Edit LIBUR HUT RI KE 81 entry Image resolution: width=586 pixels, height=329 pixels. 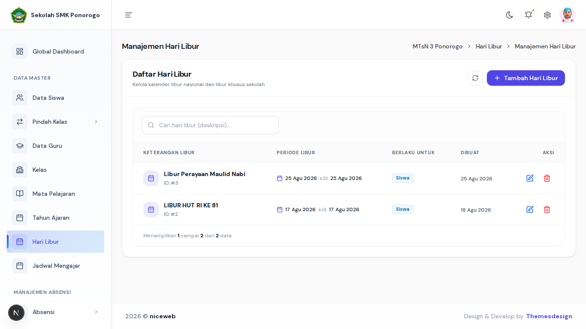click(x=530, y=209)
